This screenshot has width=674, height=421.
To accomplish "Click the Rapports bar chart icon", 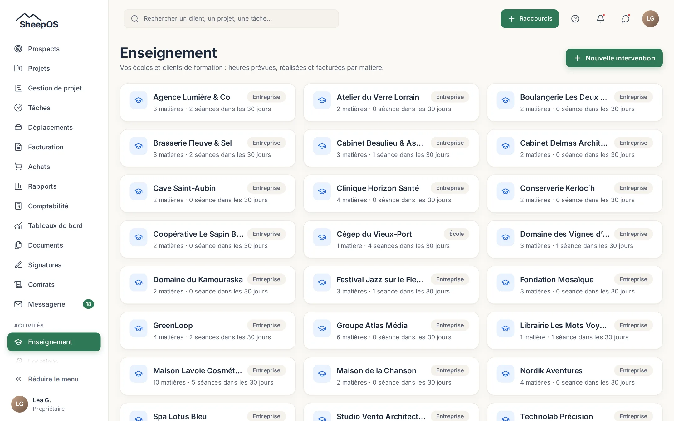I will 18,186.
